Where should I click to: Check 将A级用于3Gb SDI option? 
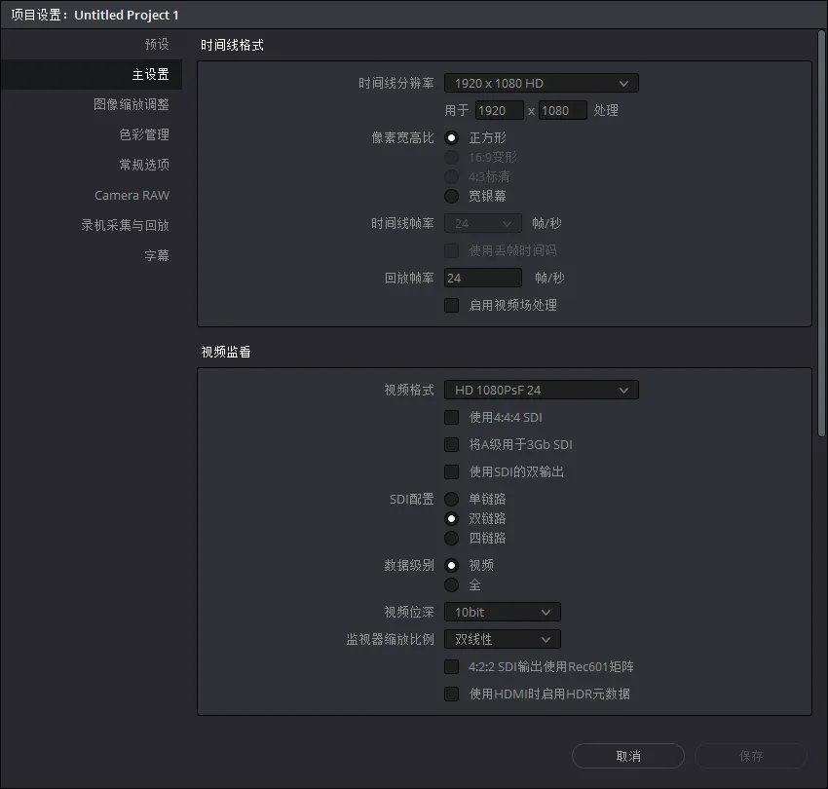pyautogui.click(x=451, y=444)
